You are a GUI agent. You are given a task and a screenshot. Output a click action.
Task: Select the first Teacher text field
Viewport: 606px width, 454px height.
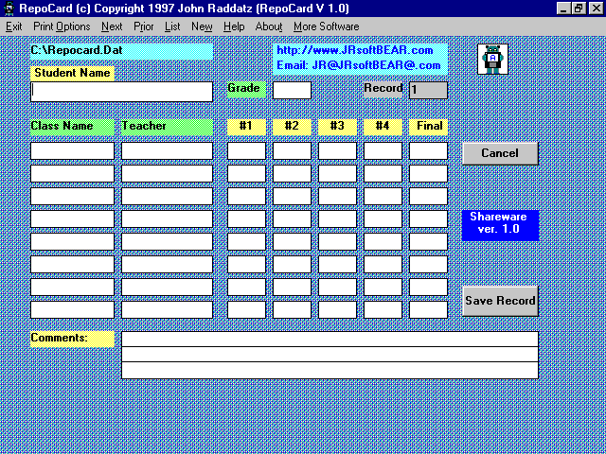(167, 150)
